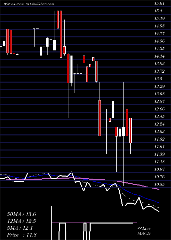The width and height of the screenshot is (171, 240).
Task: Click the 13.08 price axis label
Action: (159, 94)
